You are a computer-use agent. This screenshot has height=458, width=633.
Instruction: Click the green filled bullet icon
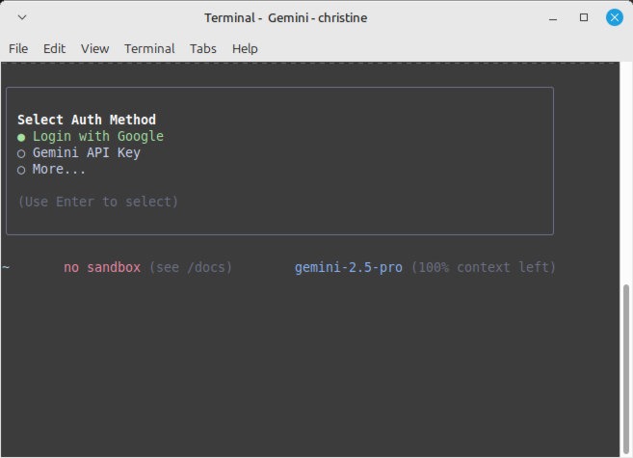coord(21,138)
